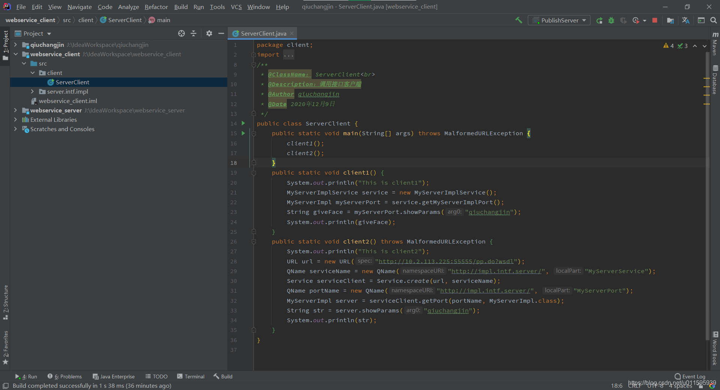Click run gutter arrow beside class ServerClient
This screenshot has width=720, height=390.
click(x=243, y=123)
